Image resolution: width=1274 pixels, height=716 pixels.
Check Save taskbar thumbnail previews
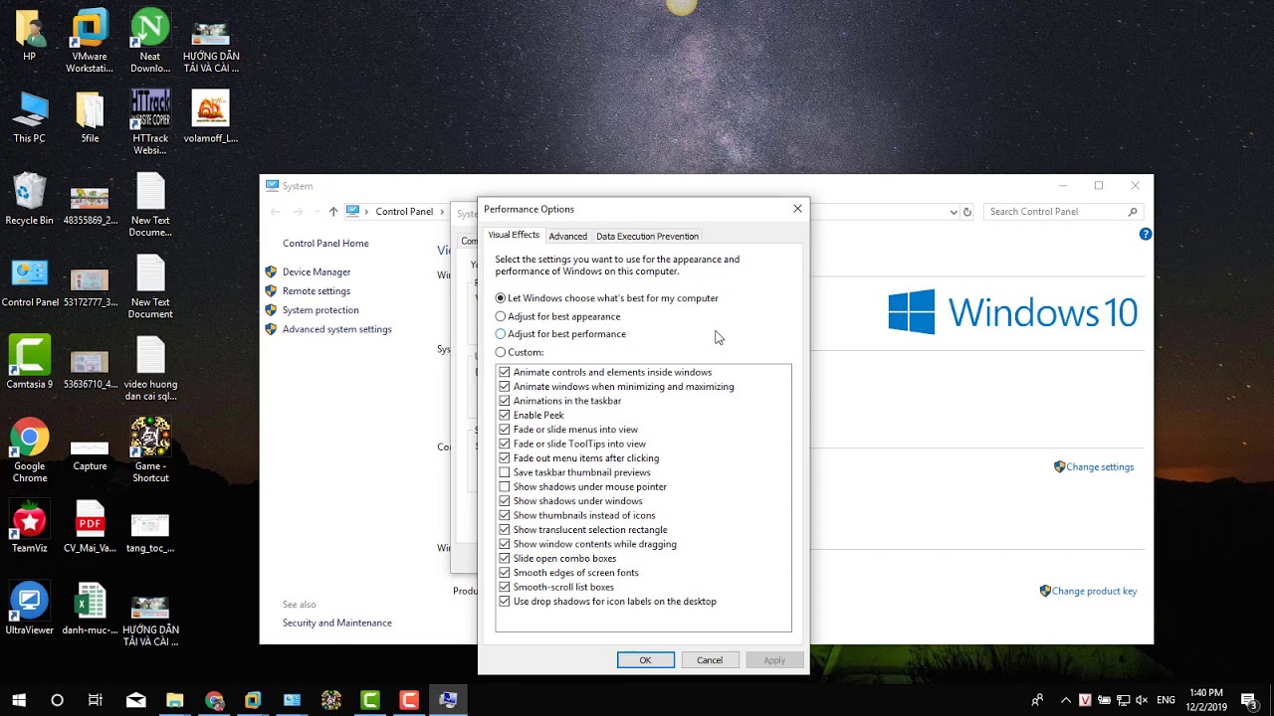(505, 472)
